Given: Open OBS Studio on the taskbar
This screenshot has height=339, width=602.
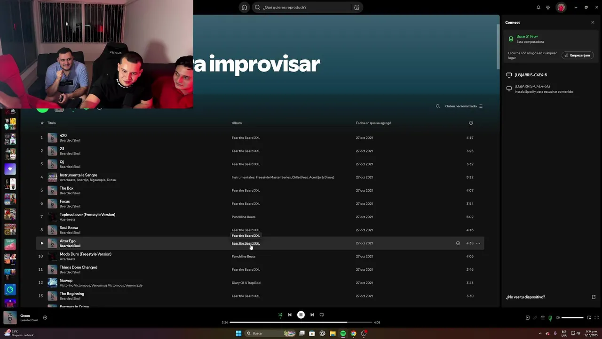Looking at the screenshot, I should pyautogui.click(x=364, y=333).
